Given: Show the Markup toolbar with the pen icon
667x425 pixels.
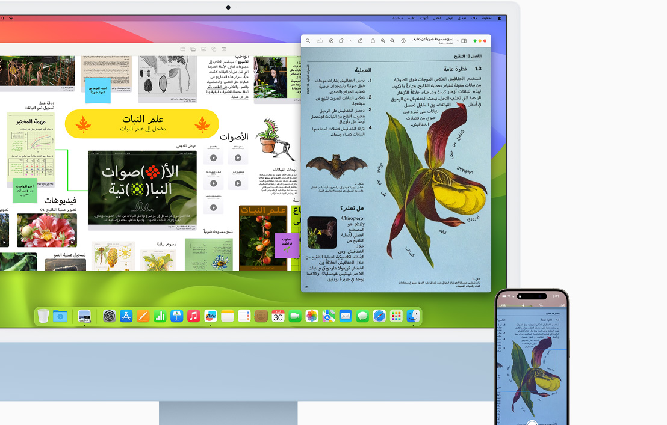Looking at the screenshot, I should [360, 41].
